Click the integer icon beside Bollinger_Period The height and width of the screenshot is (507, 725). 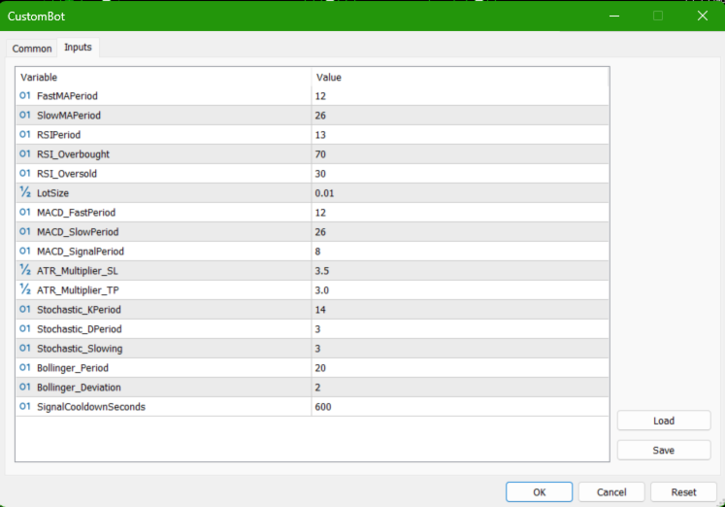[25, 368]
